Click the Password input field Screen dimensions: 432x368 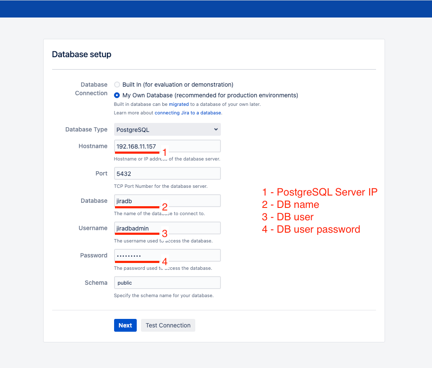(x=167, y=255)
